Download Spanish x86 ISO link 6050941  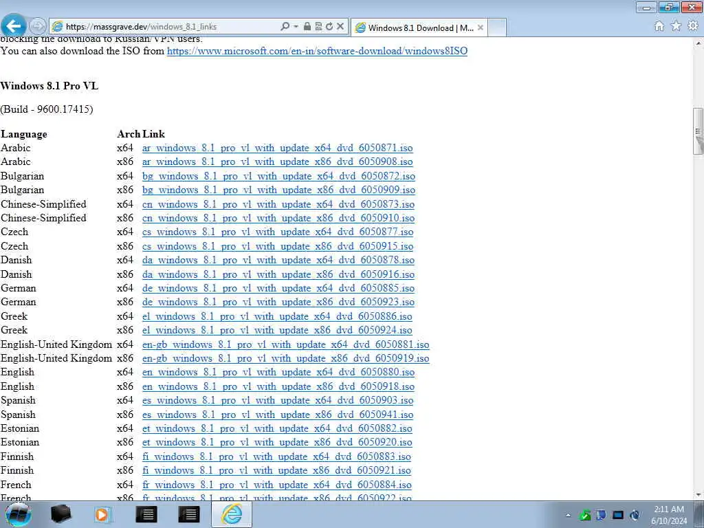click(x=278, y=415)
